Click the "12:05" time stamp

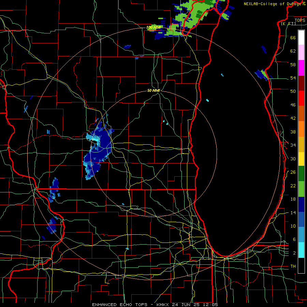click(211, 305)
